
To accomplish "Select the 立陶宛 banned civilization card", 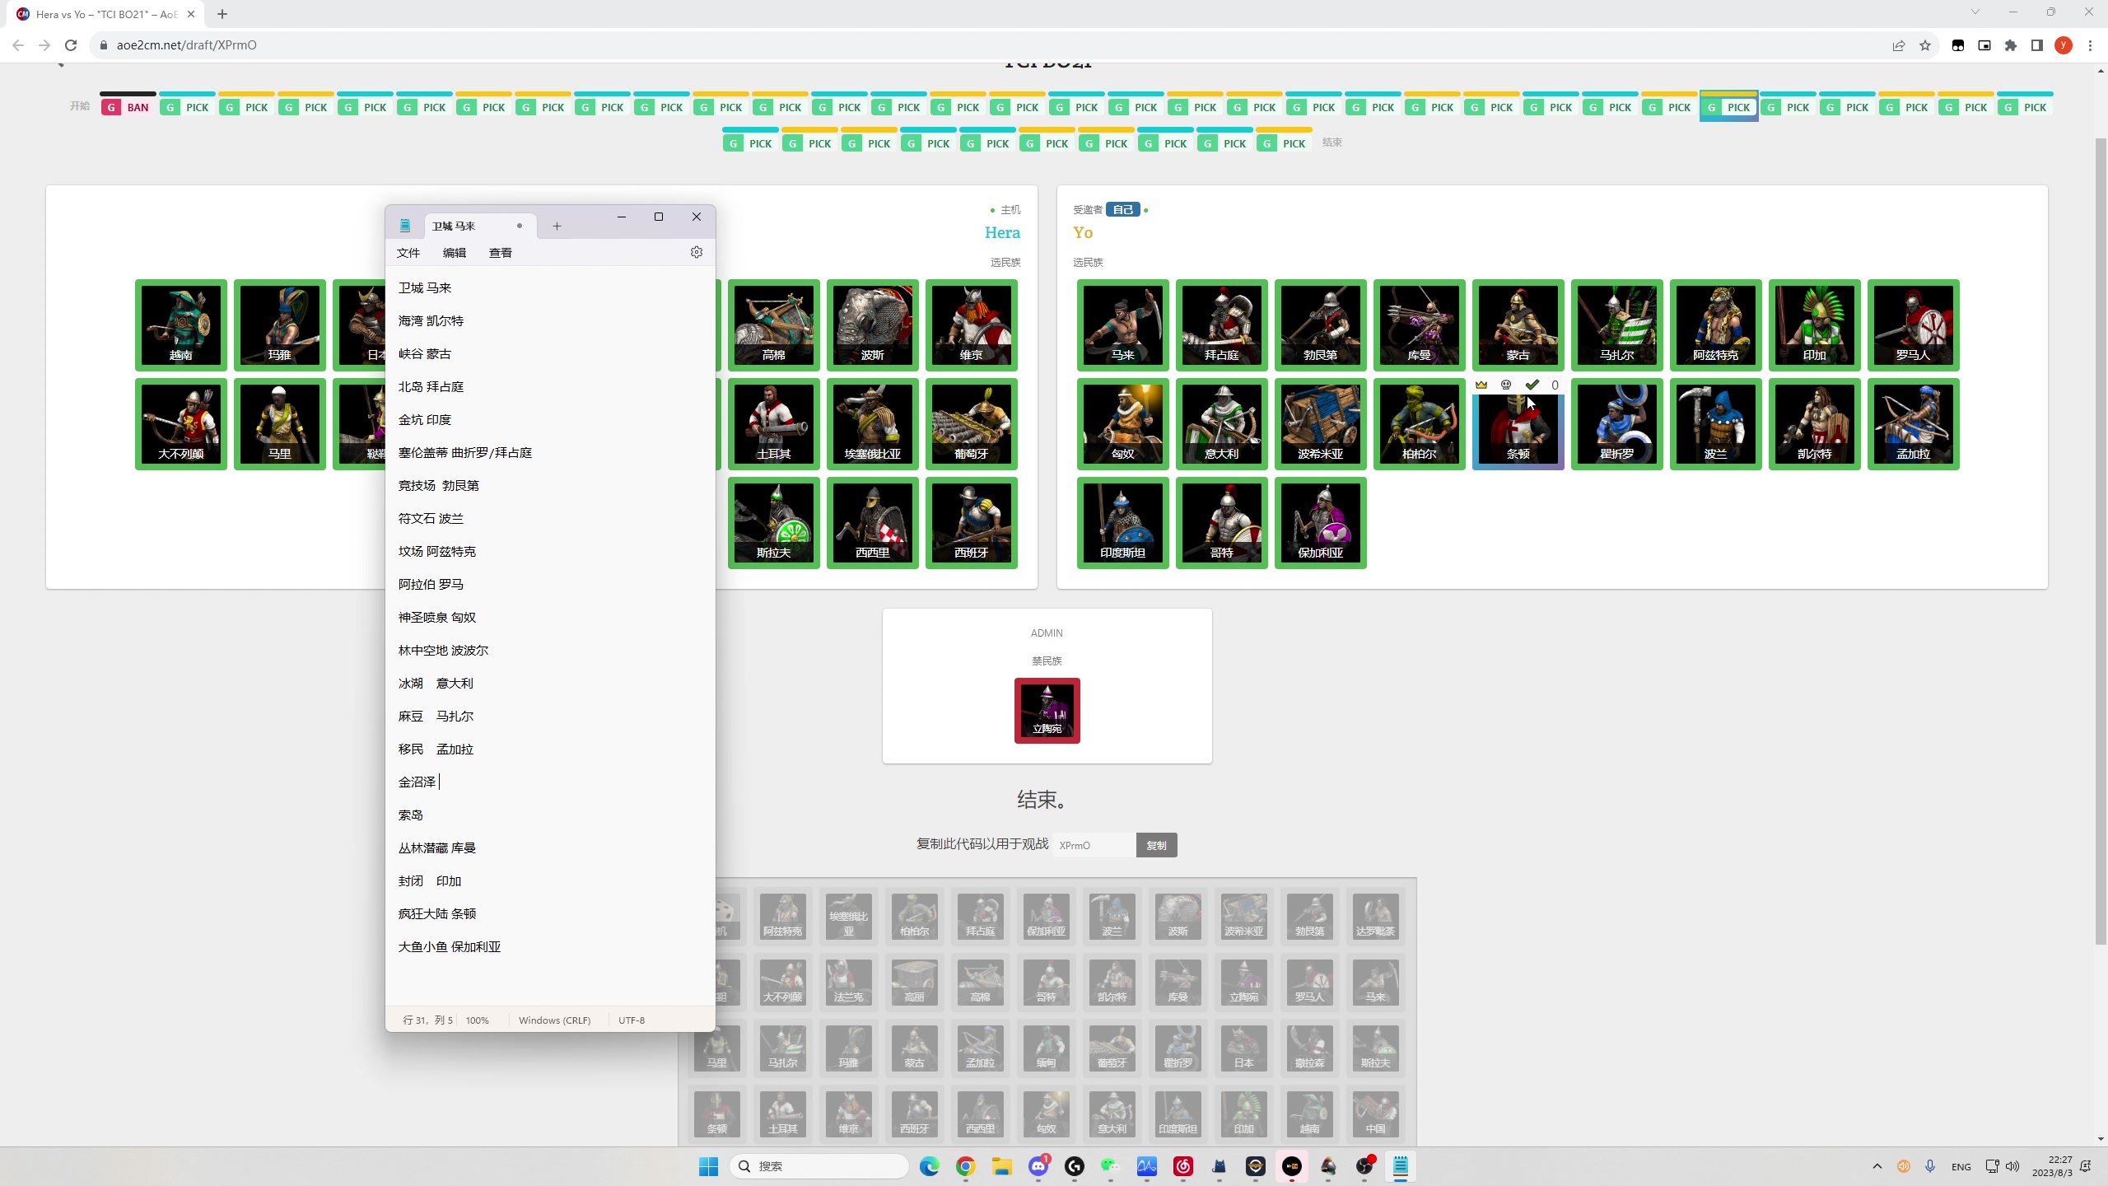I will coord(1047,710).
